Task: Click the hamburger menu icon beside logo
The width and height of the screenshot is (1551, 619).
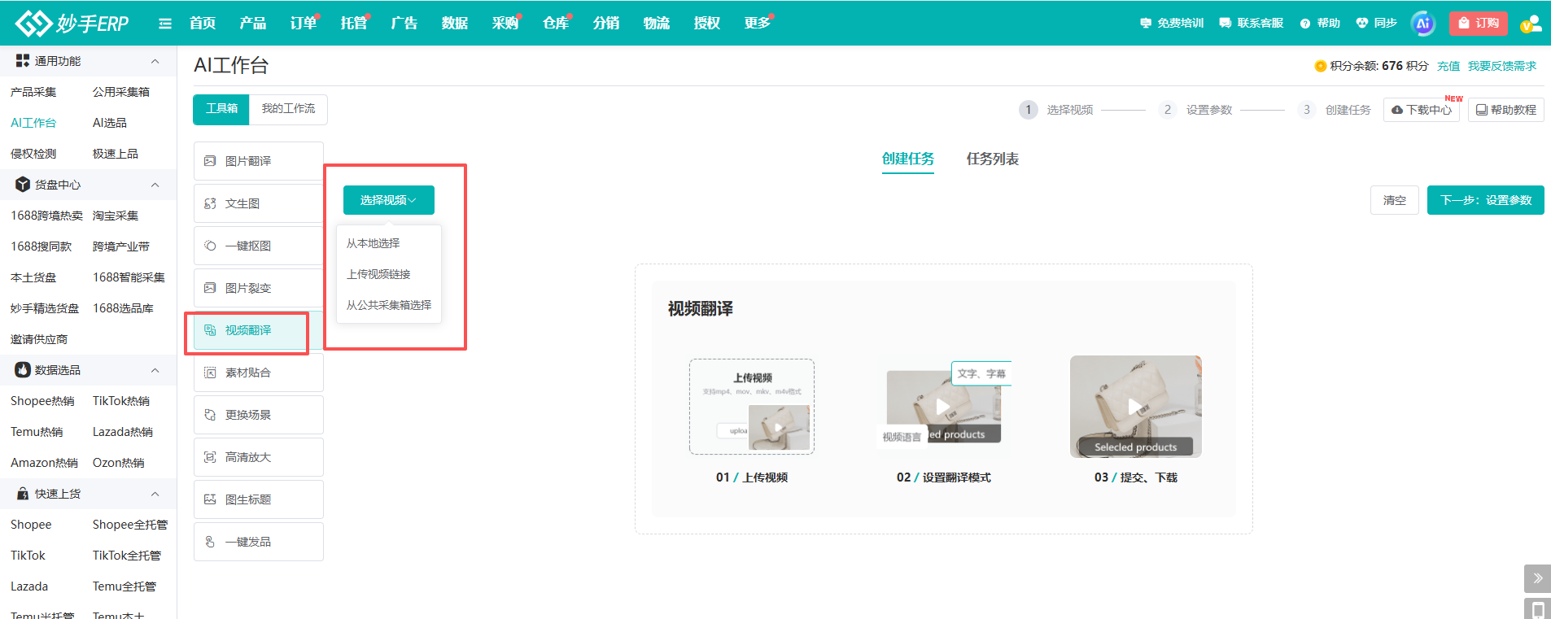Action: pos(165,24)
